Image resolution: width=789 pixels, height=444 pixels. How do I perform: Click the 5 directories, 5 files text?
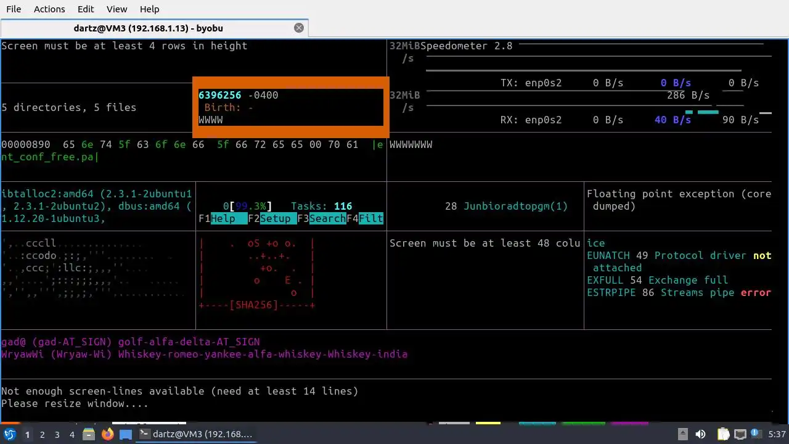click(x=69, y=107)
